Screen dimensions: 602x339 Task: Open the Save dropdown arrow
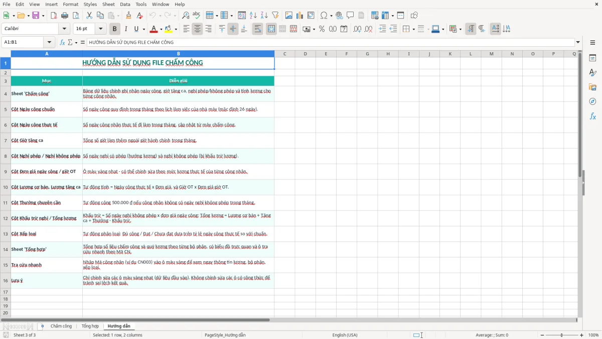coord(43,16)
